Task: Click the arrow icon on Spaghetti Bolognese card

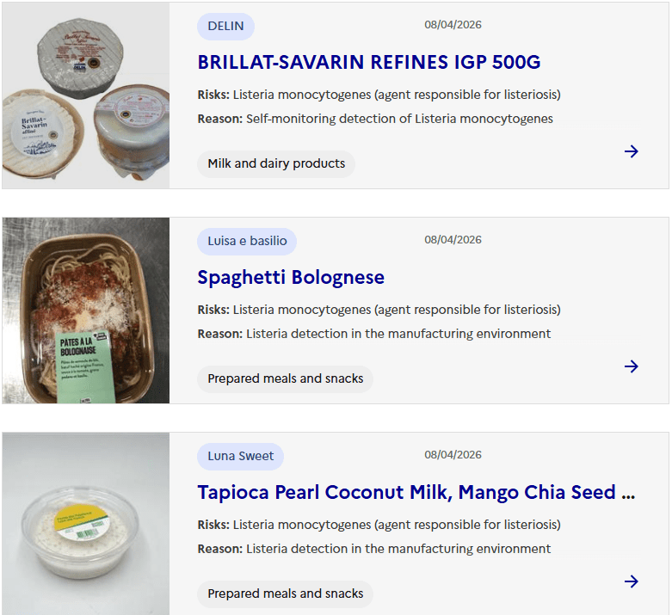Action: [631, 366]
